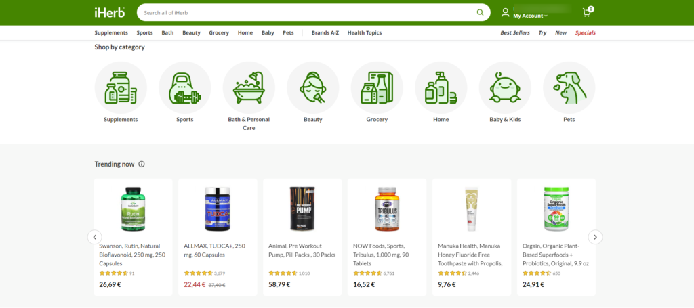Choose the Beauty face category icon
This screenshot has height=308, width=694.
pyautogui.click(x=313, y=87)
